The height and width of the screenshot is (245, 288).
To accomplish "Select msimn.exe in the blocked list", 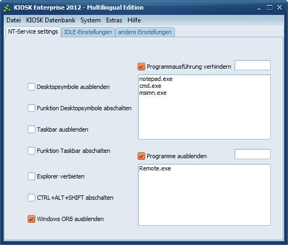I will pos(153,93).
